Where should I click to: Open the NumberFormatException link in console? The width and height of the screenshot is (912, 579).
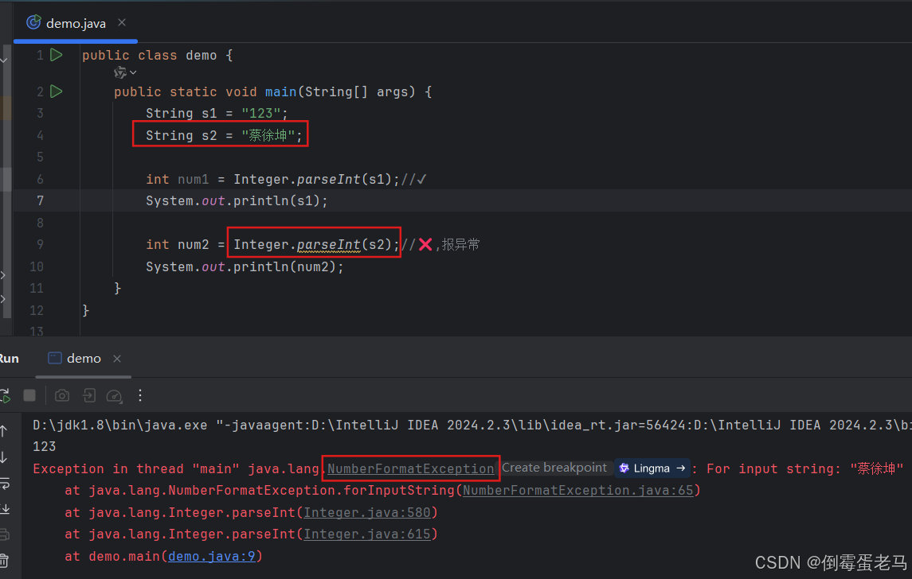pos(411,468)
